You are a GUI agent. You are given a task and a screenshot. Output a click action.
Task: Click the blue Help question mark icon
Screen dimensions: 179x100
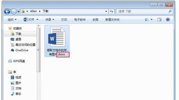(168, 20)
